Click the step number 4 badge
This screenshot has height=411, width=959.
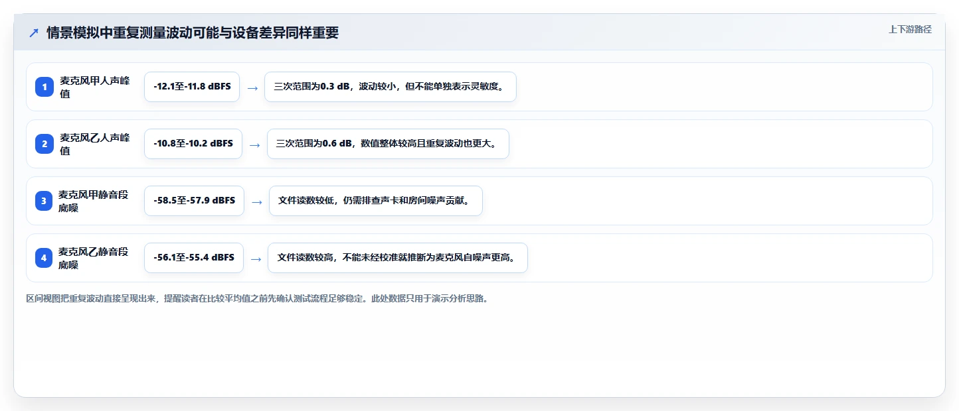[44, 258]
